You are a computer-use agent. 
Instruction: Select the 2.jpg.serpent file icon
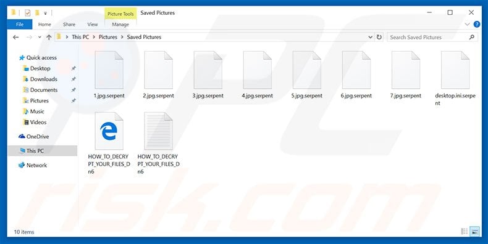click(x=158, y=70)
